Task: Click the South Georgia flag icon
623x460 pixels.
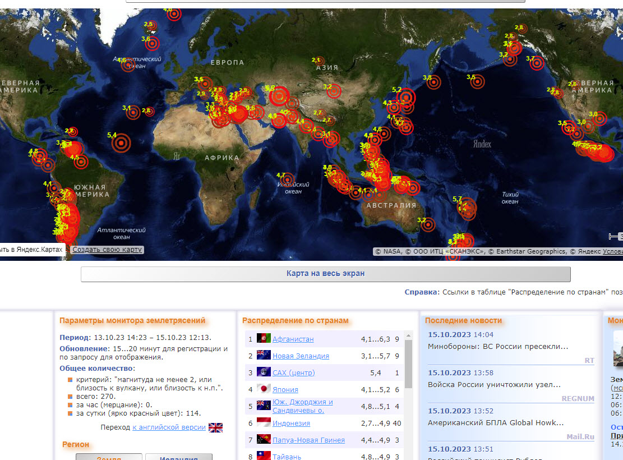Action: pos(264,406)
